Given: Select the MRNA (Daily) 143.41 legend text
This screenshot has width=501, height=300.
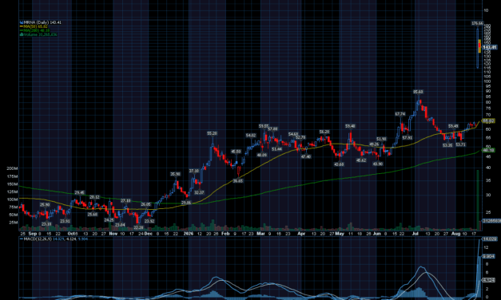Looking at the screenshot, I should click(42, 22).
